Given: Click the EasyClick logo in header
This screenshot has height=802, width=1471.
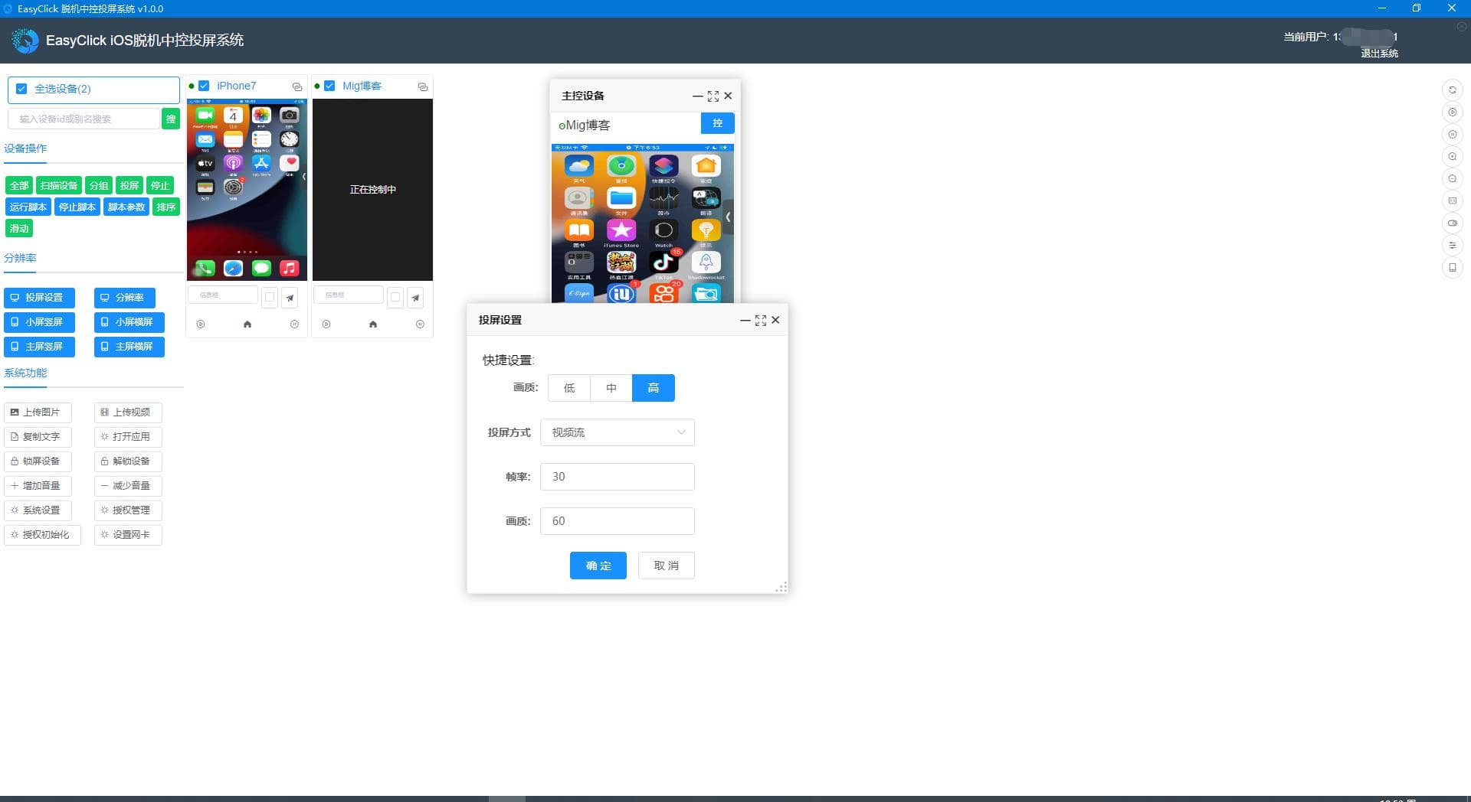Looking at the screenshot, I should pyautogui.click(x=25, y=41).
